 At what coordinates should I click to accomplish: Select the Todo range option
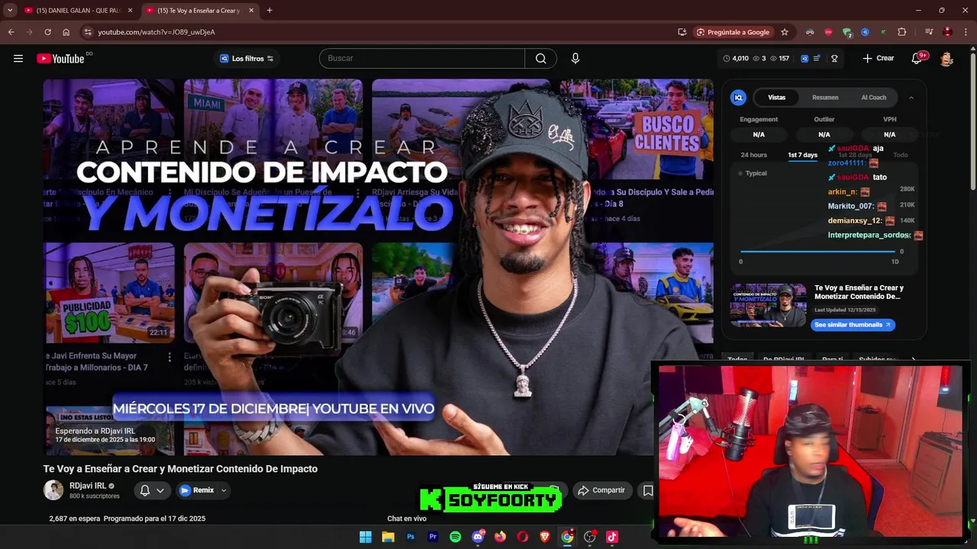[901, 155]
